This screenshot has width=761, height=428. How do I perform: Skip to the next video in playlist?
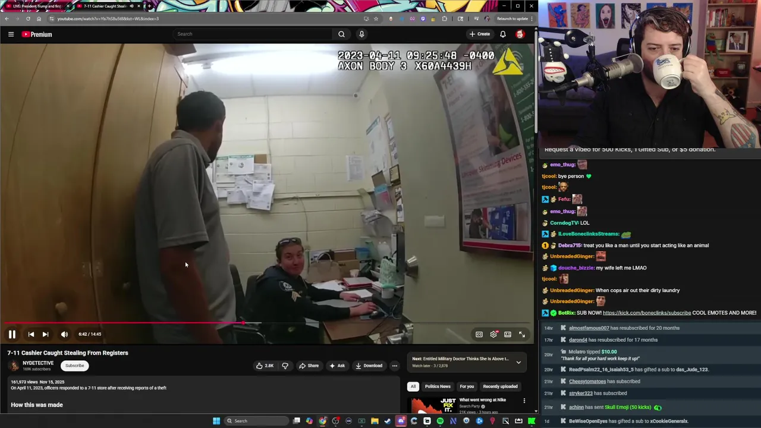click(x=45, y=334)
